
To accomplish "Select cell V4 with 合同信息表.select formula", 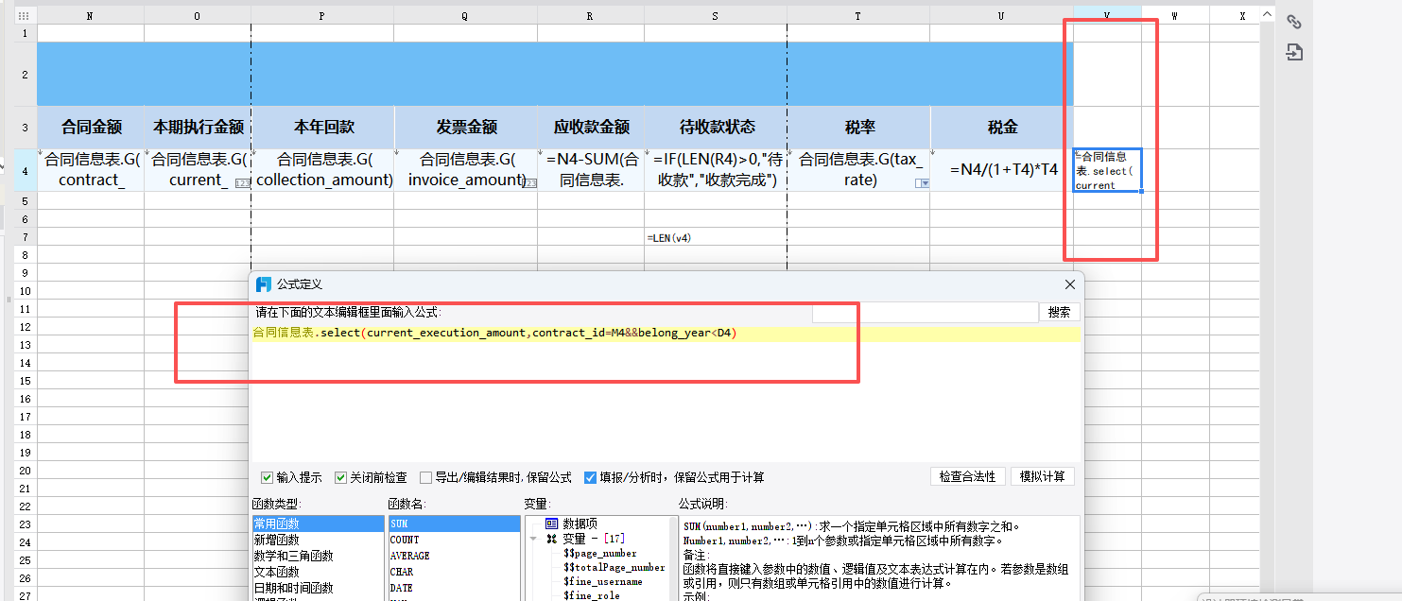I will click(1107, 170).
